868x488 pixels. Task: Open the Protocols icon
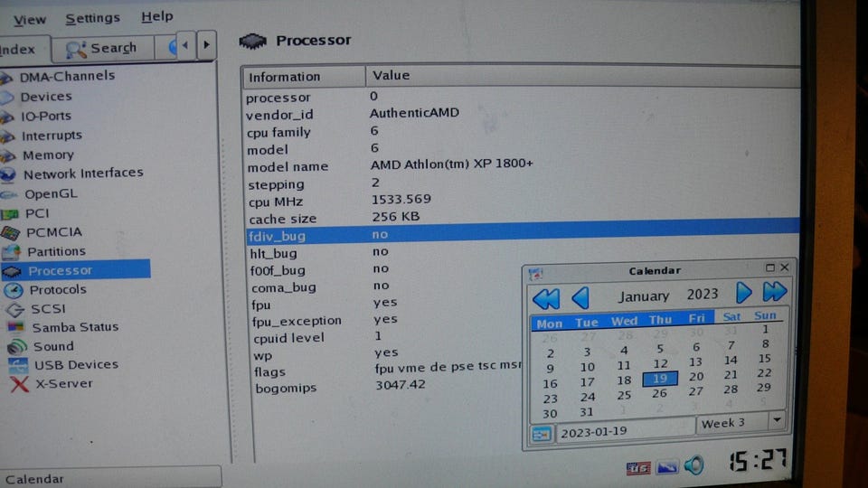coord(14,290)
